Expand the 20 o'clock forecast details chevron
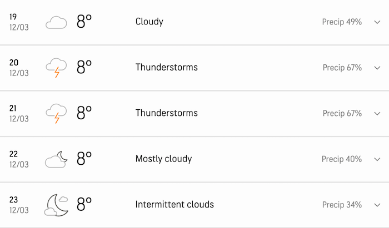The width and height of the screenshot is (389, 228). pyautogui.click(x=376, y=68)
